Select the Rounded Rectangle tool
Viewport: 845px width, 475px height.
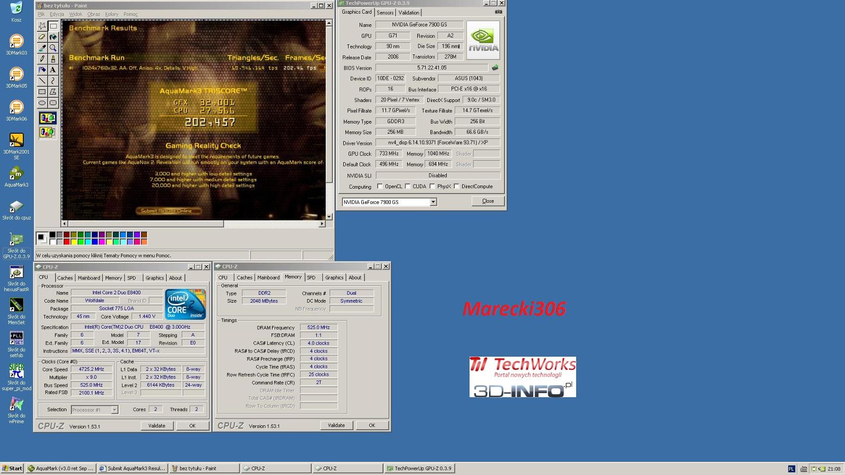coord(53,103)
